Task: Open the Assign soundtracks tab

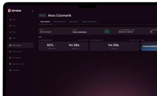Action: 89,22
